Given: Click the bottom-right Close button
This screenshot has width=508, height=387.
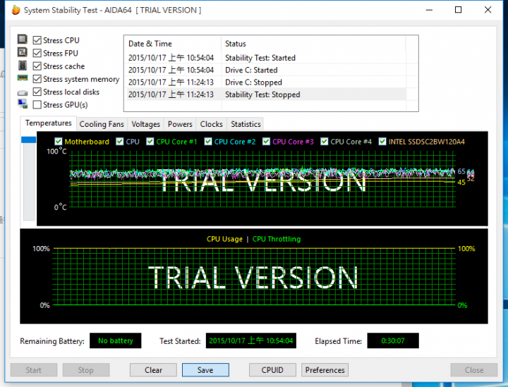Looking at the screenshot, I should pyautogui.click(x=474, y=370).
